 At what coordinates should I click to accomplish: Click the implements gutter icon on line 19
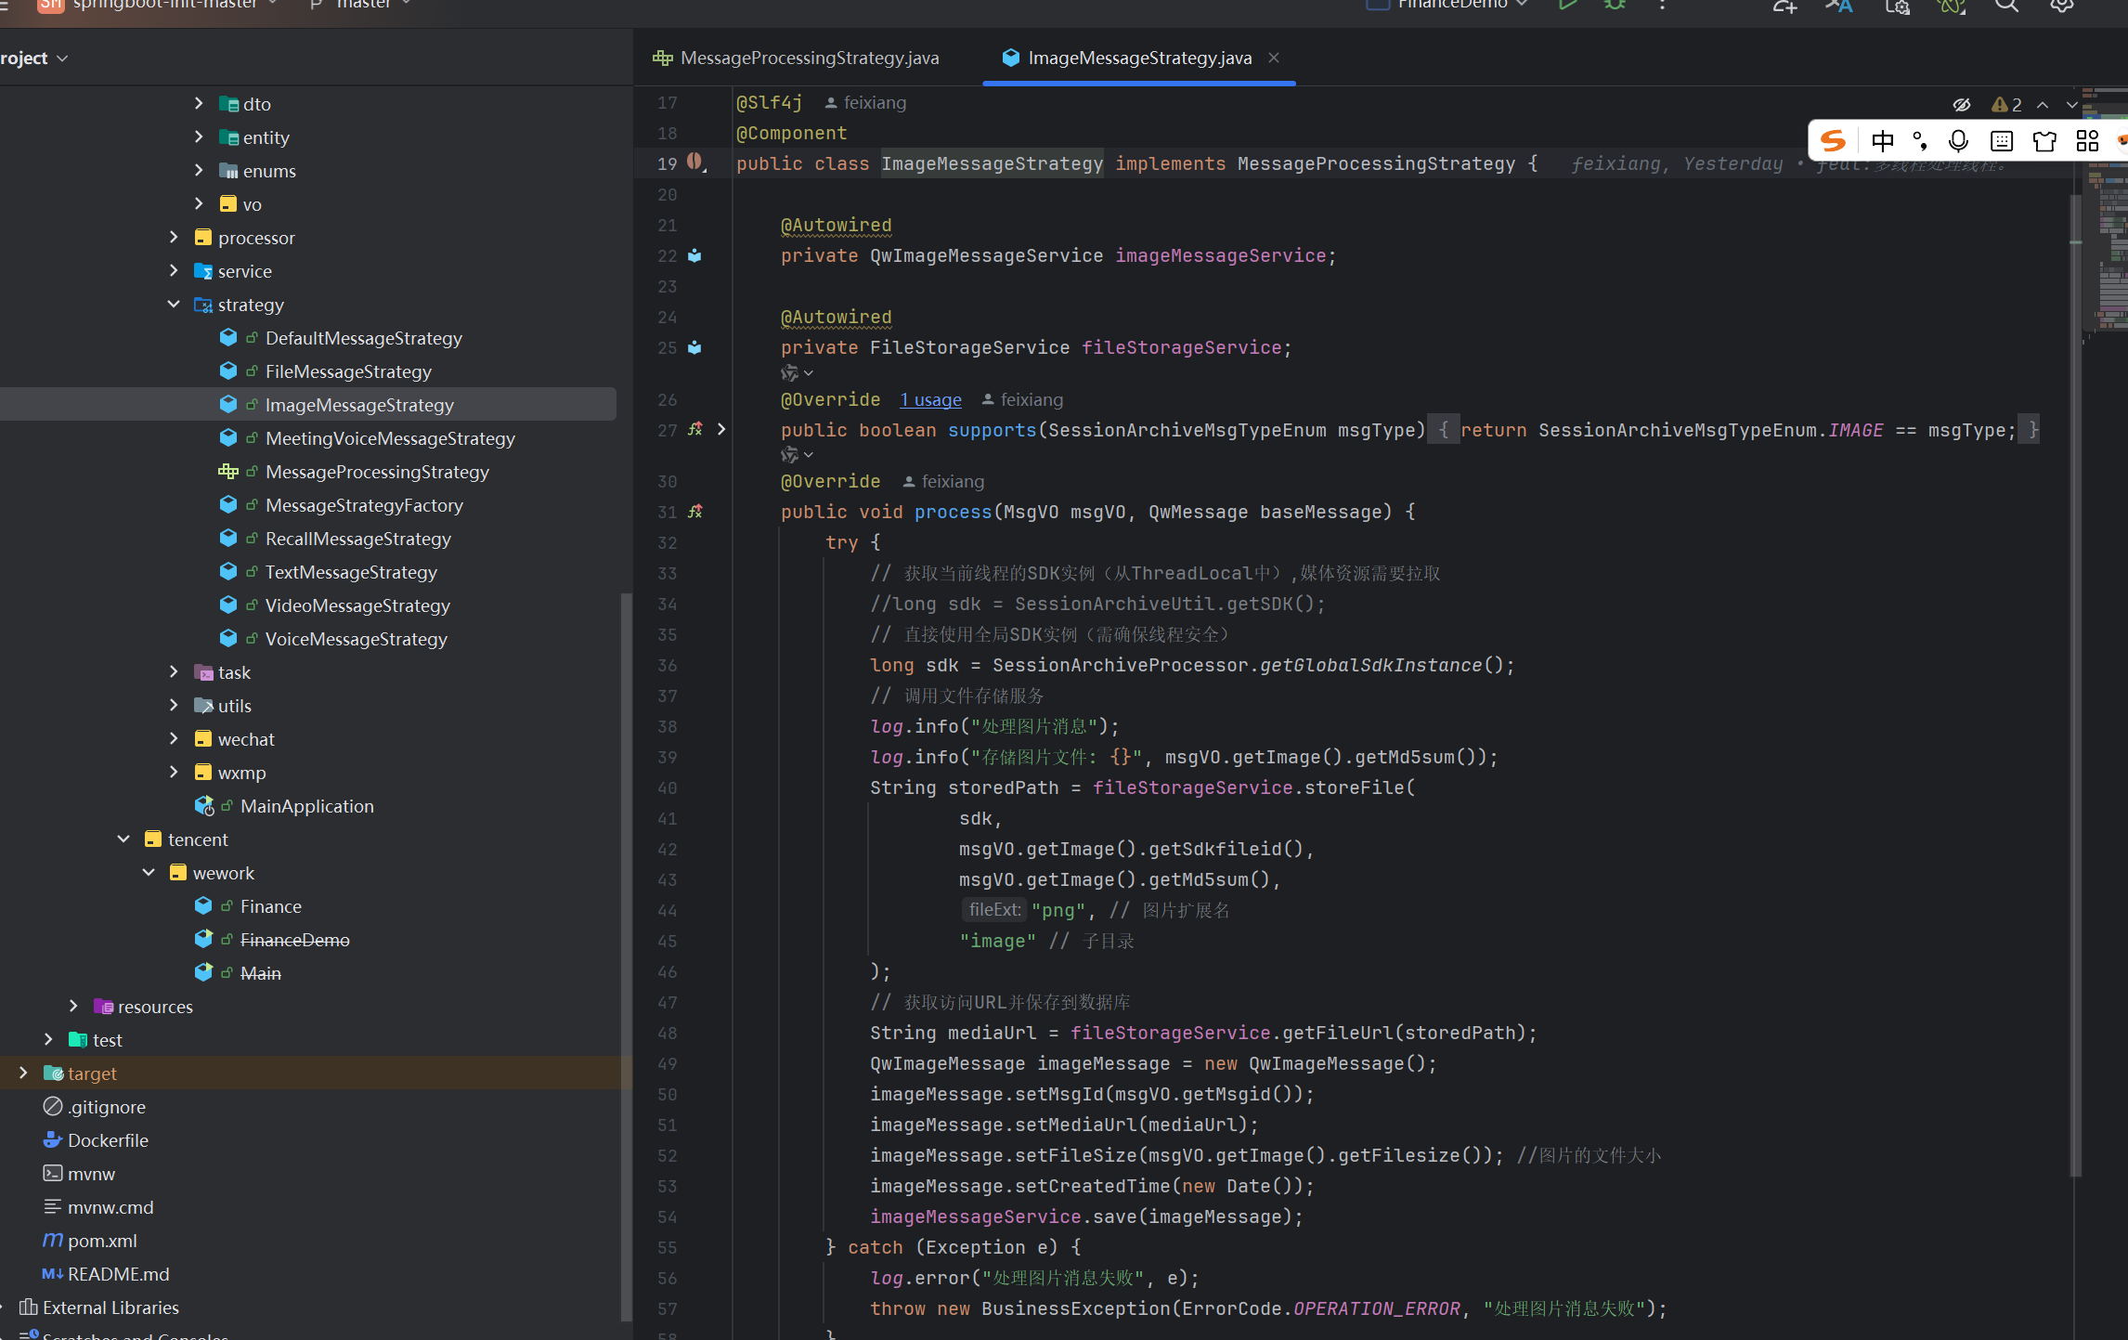pyautogui.click(x=695, y=163)
